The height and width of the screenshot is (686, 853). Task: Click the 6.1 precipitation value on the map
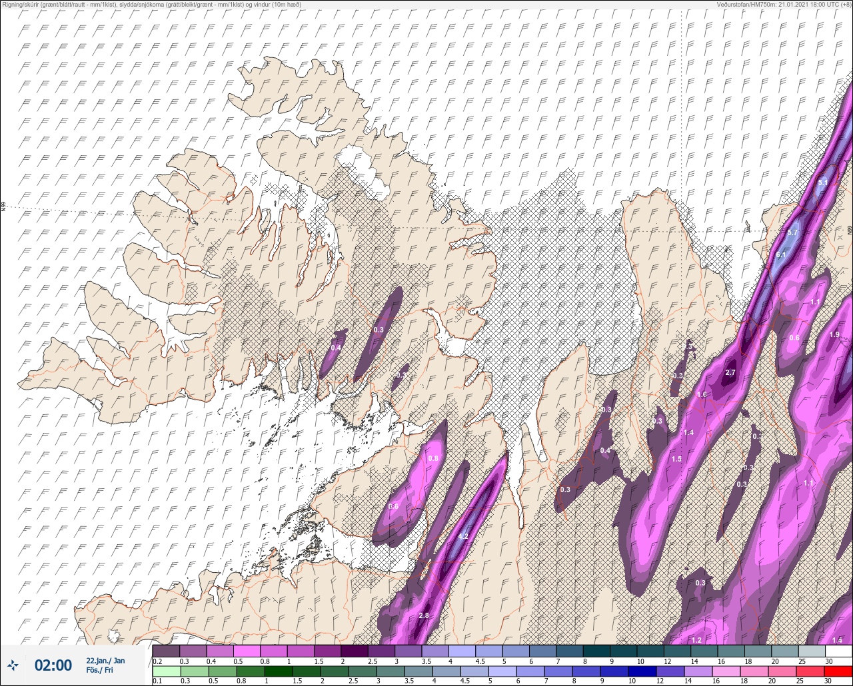click(782, 255)
